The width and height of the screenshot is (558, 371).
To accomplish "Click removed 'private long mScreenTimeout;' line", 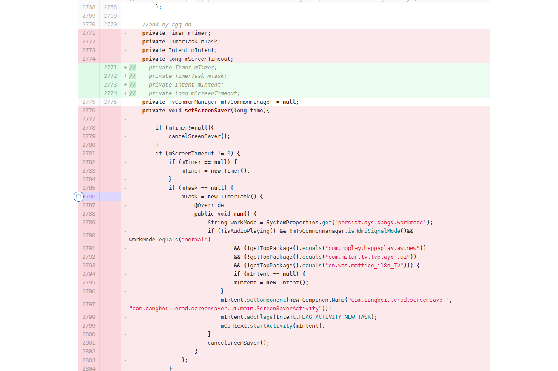I will click(x=188, y=59).
